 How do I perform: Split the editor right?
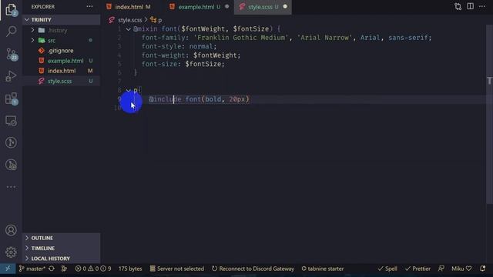tap(470, 7)
